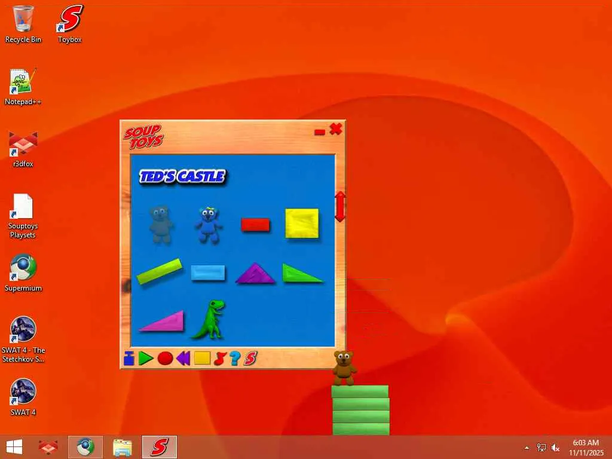Select SWAT 4 - The Stetchkov shortcut

pyautogui.click(x=23, y=339)
